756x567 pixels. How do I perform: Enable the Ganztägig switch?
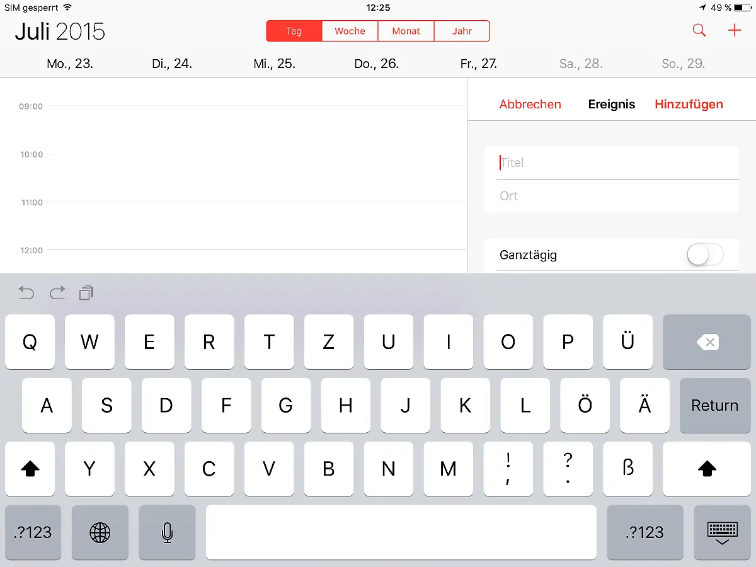point(705,255)
